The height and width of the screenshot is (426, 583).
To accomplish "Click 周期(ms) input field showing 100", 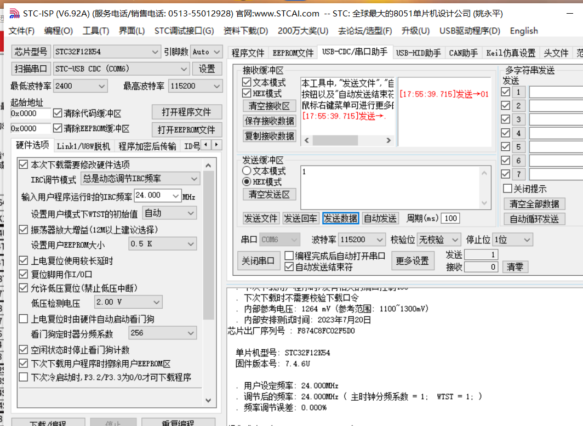I will pyautogui.click(x=450, y=218).
